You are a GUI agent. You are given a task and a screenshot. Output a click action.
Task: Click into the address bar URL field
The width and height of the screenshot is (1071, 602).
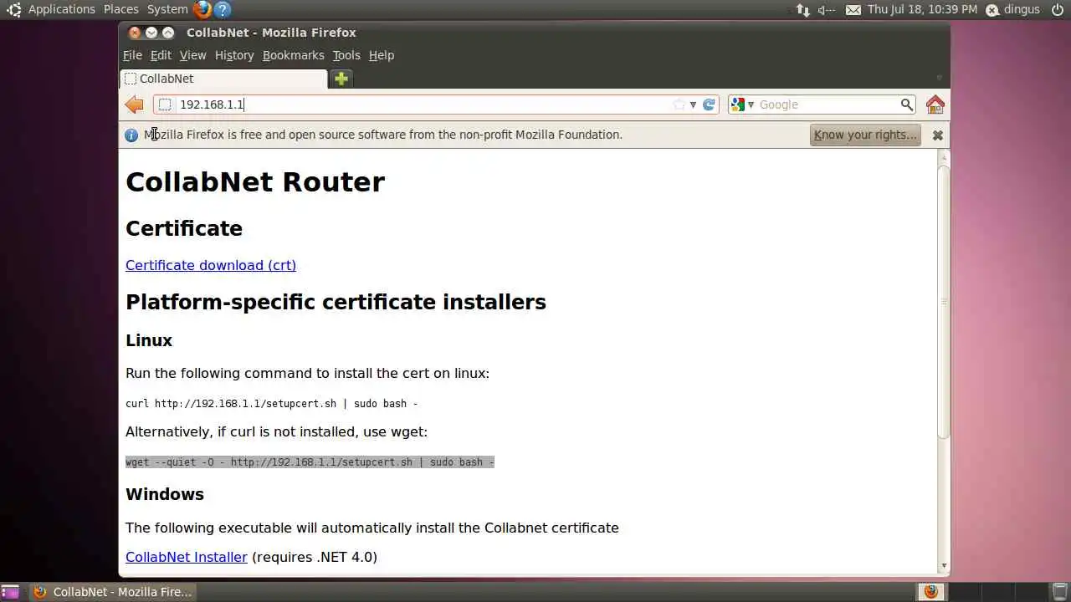tap(423, 105)
